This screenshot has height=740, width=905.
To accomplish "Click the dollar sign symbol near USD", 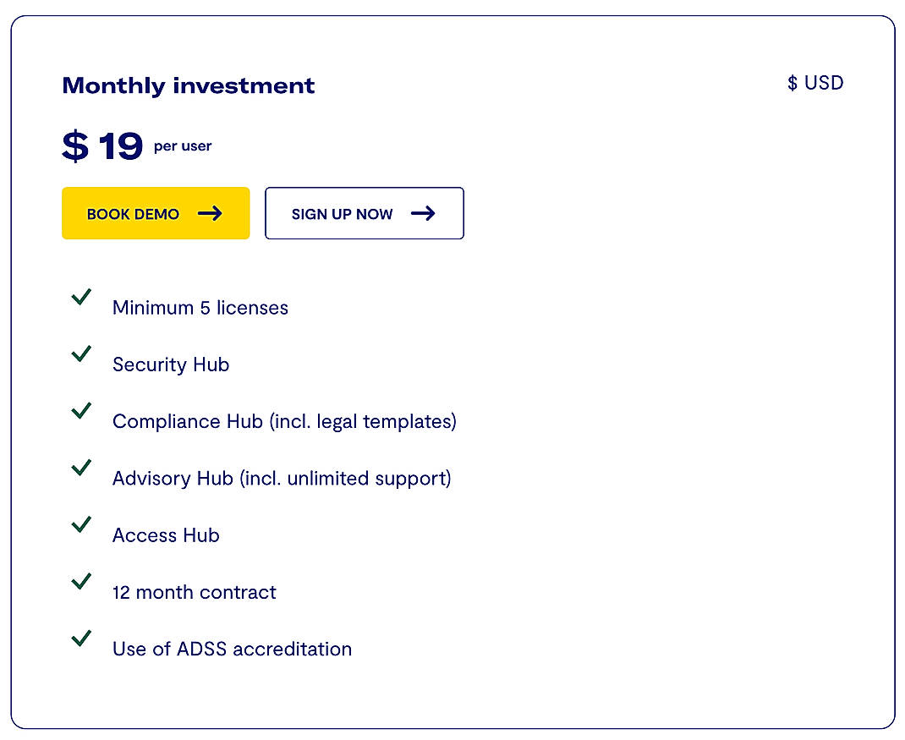I will [792, 83].
